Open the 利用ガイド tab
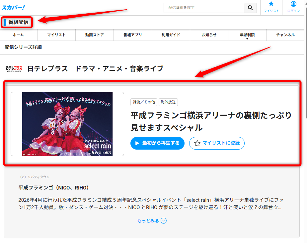 pyautogui.click(x=171, y=35)
